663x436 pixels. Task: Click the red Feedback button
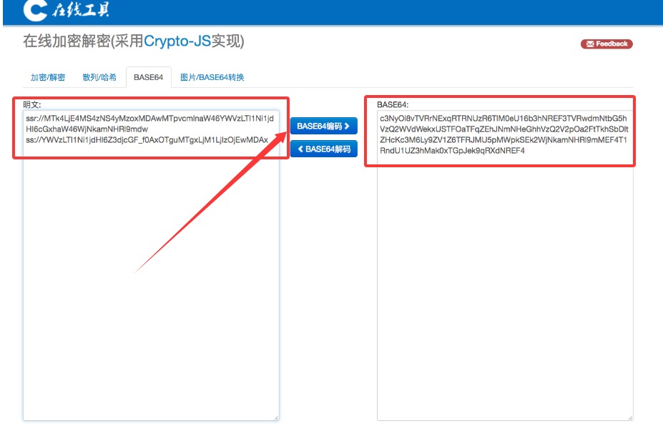tap(606, 44)
